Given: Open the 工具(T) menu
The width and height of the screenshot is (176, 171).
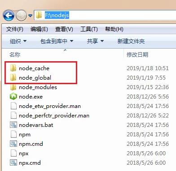Looking at the screenshot, I should [89, 29].
